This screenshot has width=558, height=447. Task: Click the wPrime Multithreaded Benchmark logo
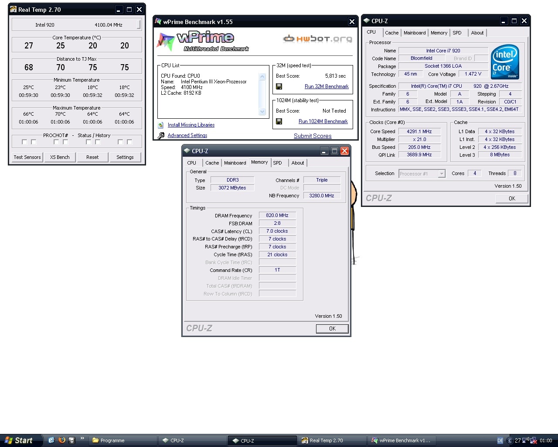coord(203,41)
